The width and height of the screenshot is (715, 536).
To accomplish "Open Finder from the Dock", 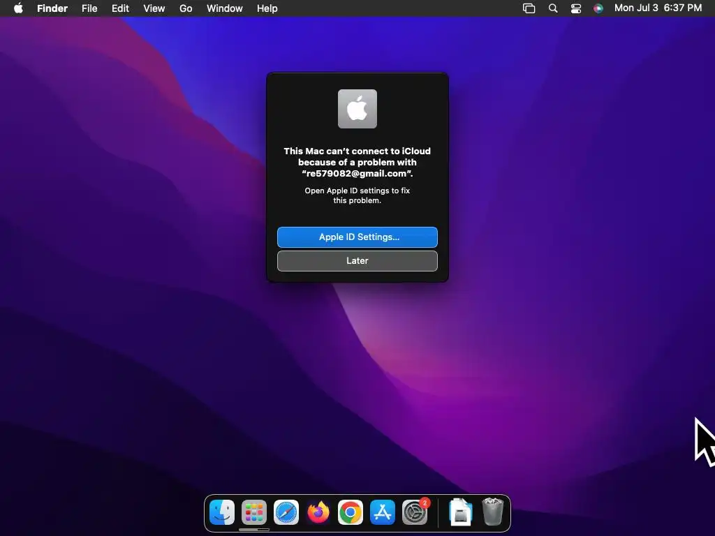I will click(x=222, y=512).
